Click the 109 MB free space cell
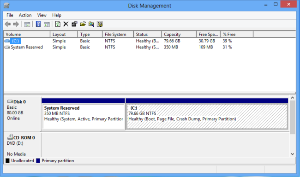300x177 pixels. 206,47
